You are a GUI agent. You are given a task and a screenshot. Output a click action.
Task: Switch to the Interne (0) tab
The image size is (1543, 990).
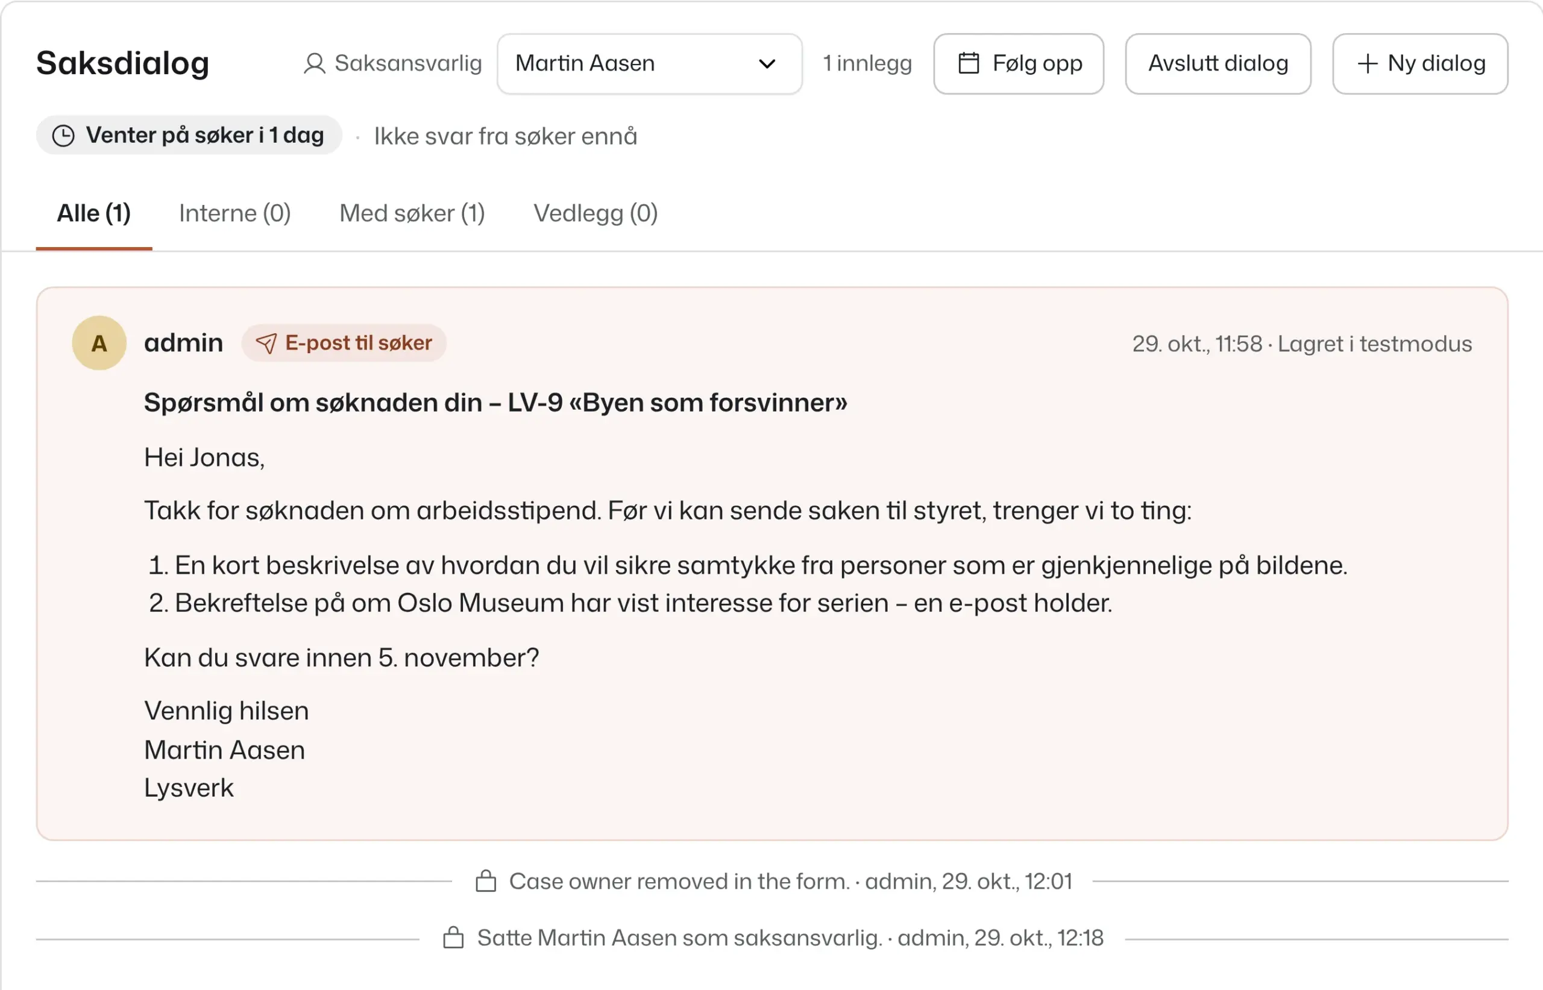234,213
